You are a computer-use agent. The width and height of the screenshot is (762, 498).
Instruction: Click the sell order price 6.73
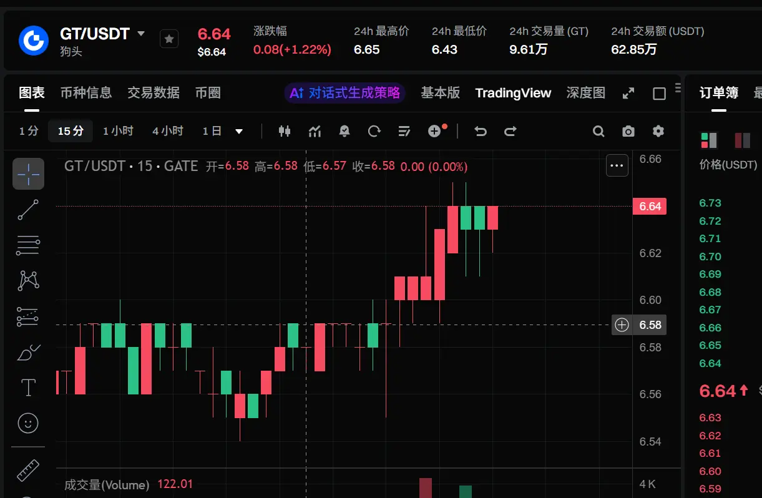click(x=710, y=203)
